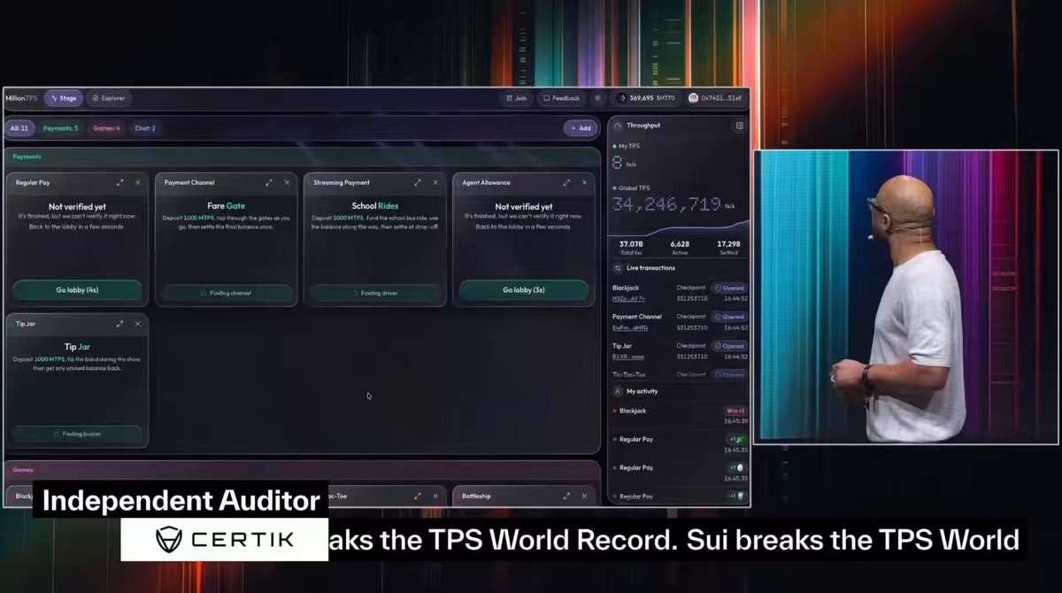Expand the Payment Channel card
1062x593 pixels.
tap(269, 182)
